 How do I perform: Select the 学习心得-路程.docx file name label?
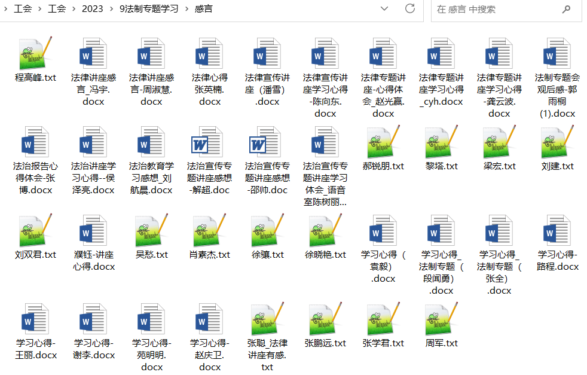click(557, 261)
